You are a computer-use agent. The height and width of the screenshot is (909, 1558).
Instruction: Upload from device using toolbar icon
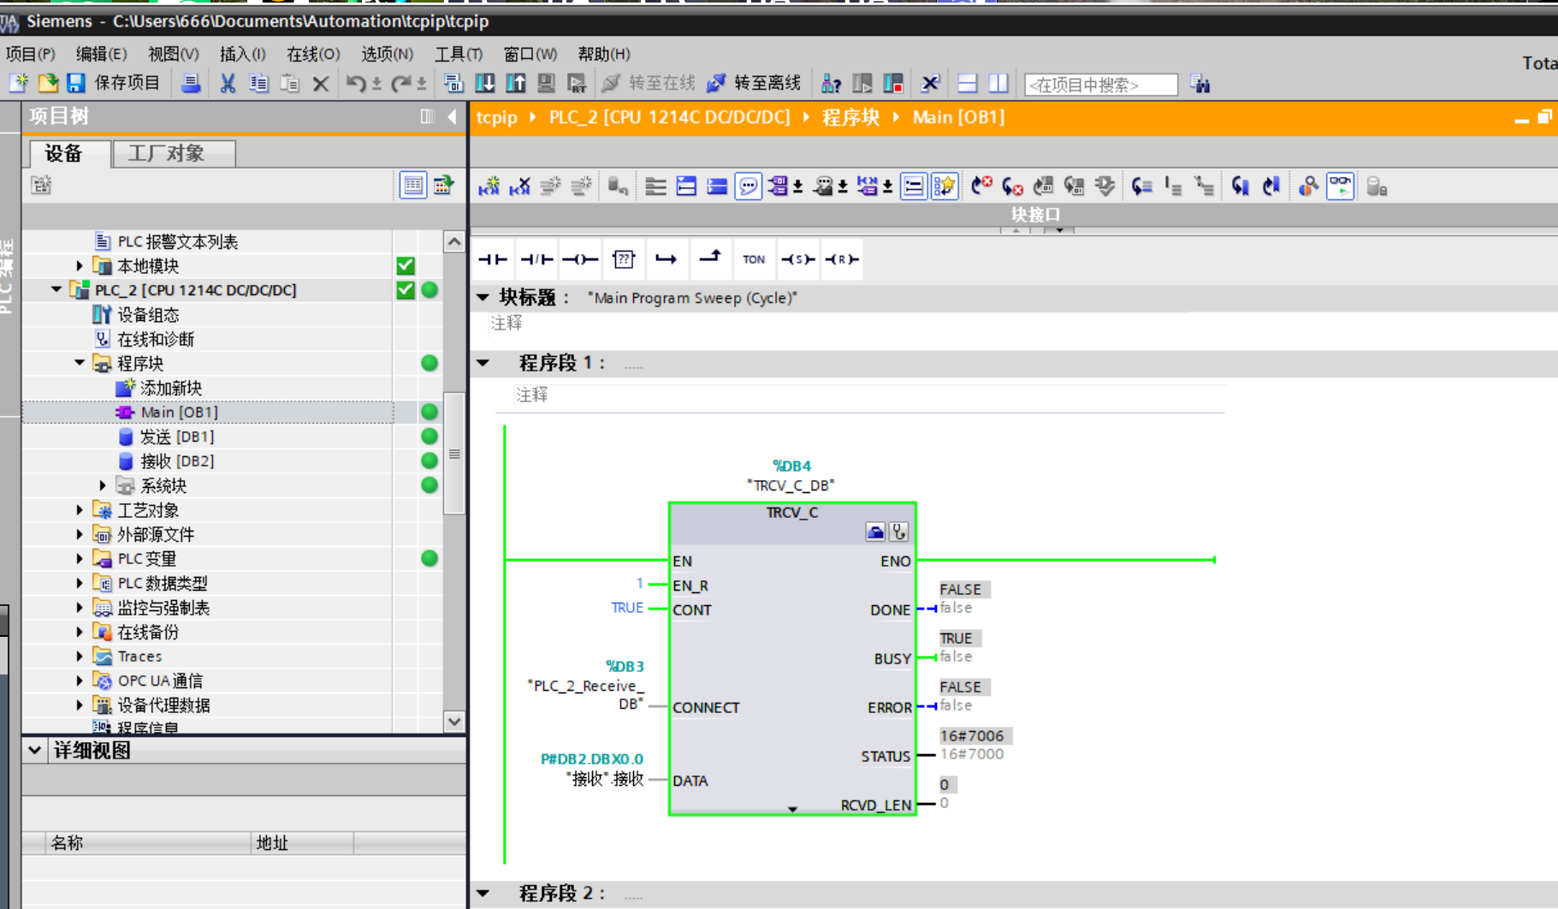(516, 83)
